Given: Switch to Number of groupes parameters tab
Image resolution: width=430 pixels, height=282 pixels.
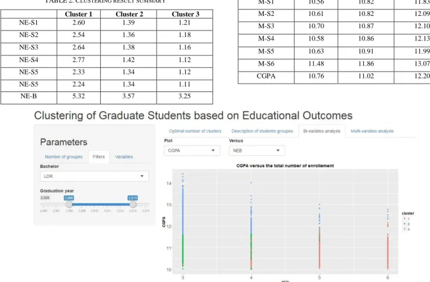Looking at the screenshot, I should click(63, 157).
